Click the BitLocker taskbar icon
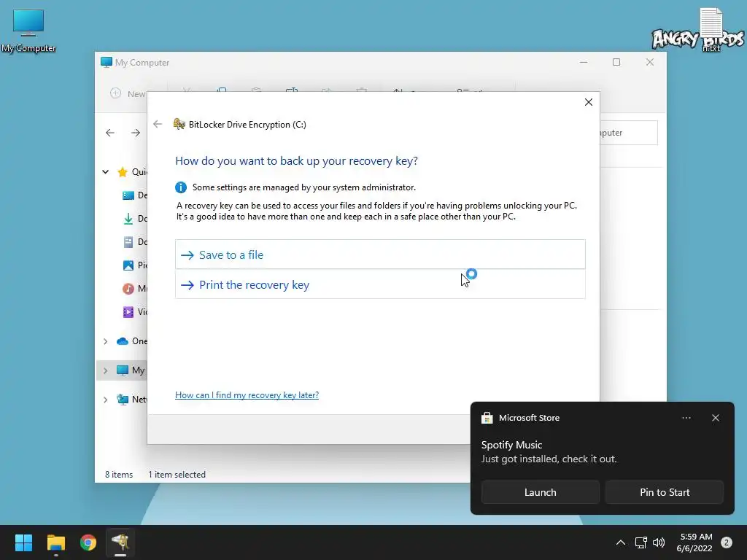This screenshot has width=747, height=560. tap(120, 542)
